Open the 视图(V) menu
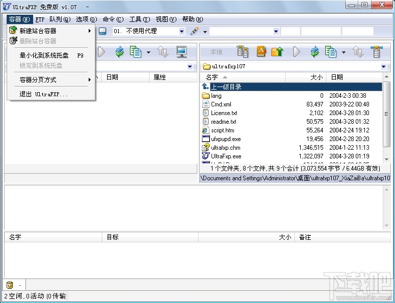 (x=166, y=19)
